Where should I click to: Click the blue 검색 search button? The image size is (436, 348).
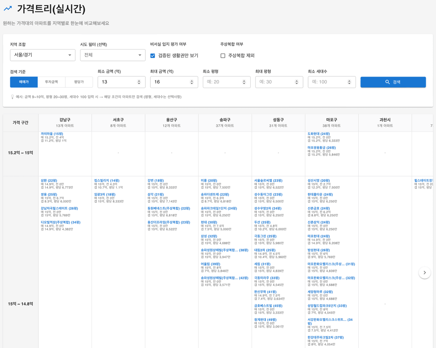click(x=393, y=82)
